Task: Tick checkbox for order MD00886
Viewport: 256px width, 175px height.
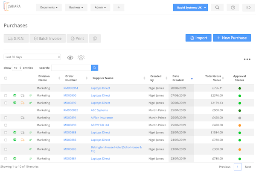Action: pyautogui.click(x=6, y=140)
